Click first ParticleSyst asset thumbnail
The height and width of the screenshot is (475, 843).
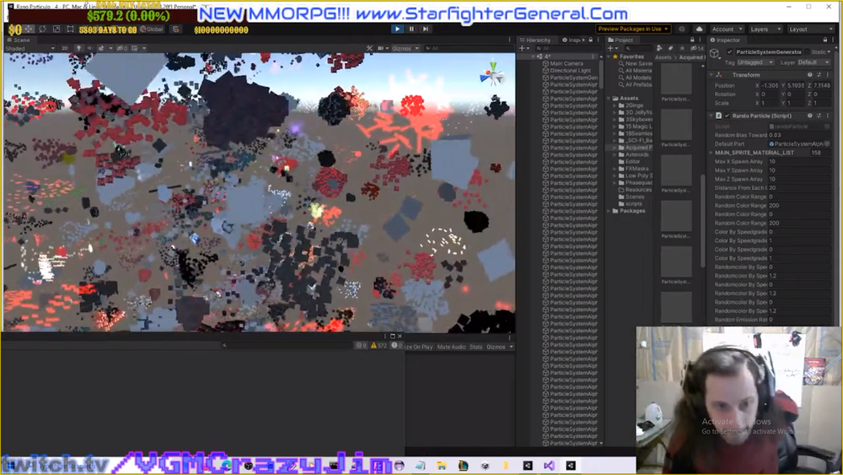click(676, 79)
